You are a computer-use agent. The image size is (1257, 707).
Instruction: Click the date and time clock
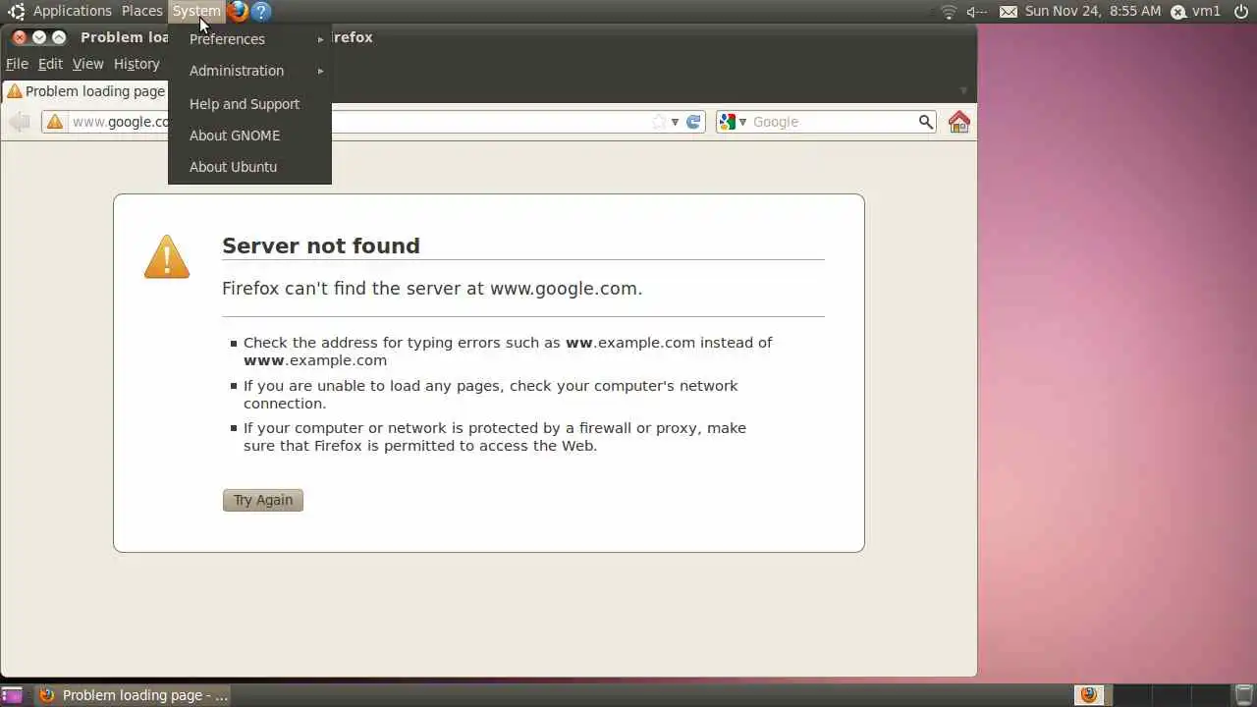click(x=1093, y=12)
